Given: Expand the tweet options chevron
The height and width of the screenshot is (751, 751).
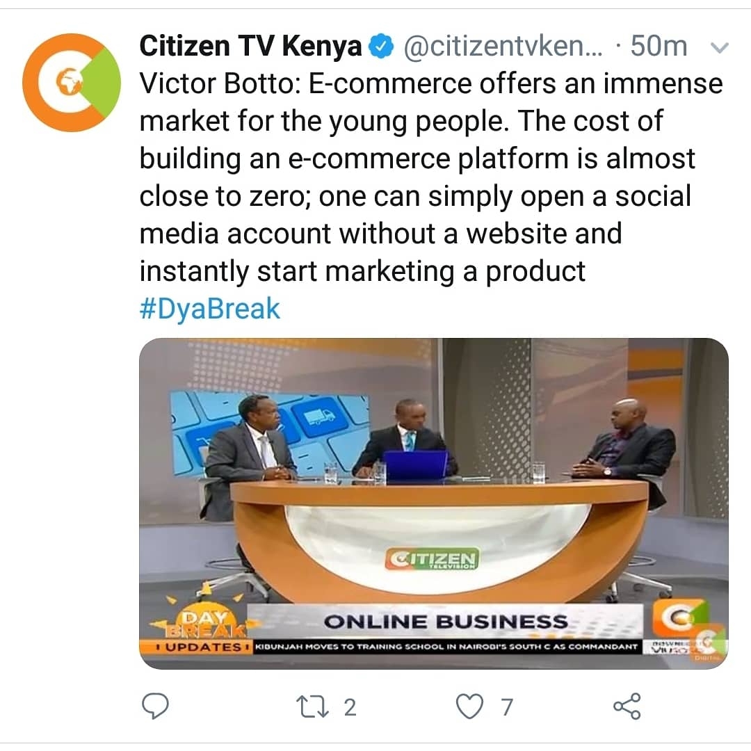Looking at the screenshot, I should [x=719, y=47].
